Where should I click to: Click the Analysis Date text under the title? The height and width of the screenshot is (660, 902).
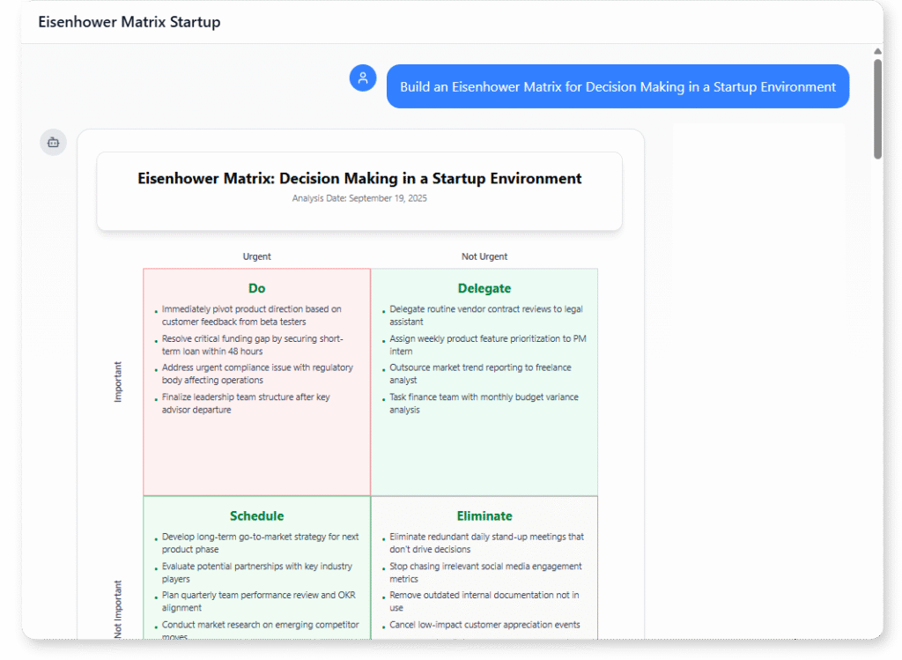[359, 198]
